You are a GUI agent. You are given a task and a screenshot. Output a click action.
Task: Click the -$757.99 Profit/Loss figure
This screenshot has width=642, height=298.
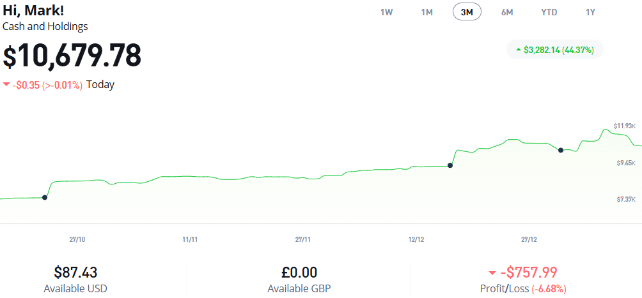[x=529, y=272]
